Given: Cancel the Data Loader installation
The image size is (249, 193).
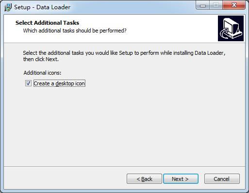Looking at the screenshot, I should pyautogui.click(x=222, y=179).
